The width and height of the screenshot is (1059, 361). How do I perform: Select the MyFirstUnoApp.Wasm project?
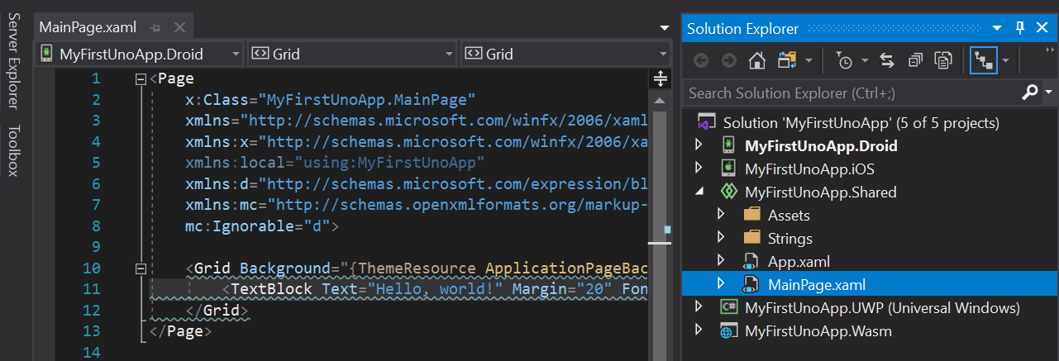click(818, 330)
